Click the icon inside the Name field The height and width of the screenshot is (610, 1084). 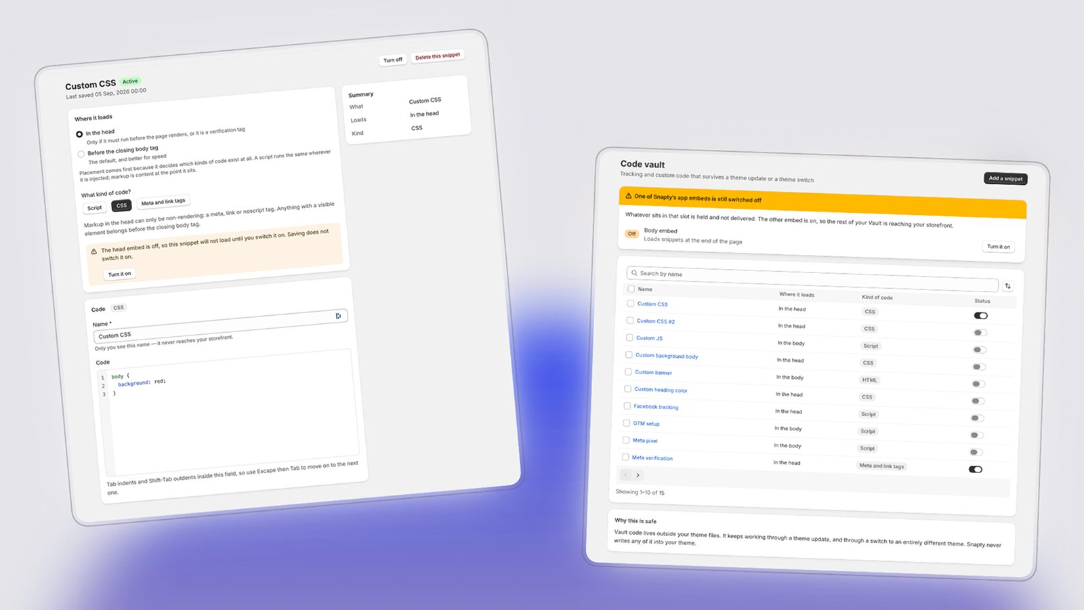[x=338, y=316]
